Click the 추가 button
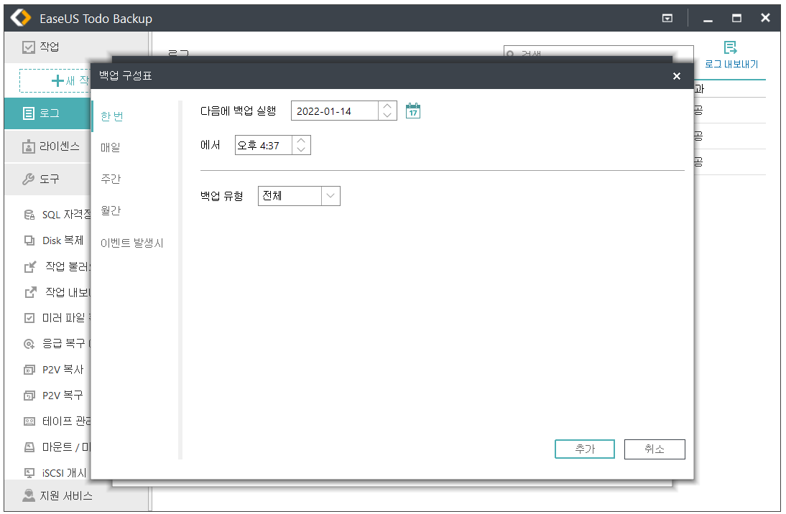The height and width of the screenshot is (514, 786). pos(584,449)
